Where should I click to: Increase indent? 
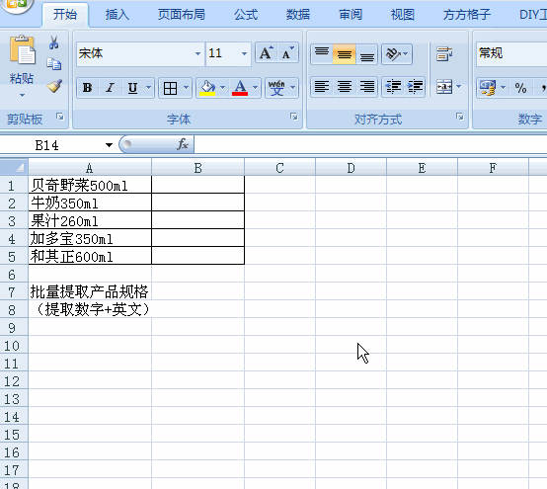415,87
